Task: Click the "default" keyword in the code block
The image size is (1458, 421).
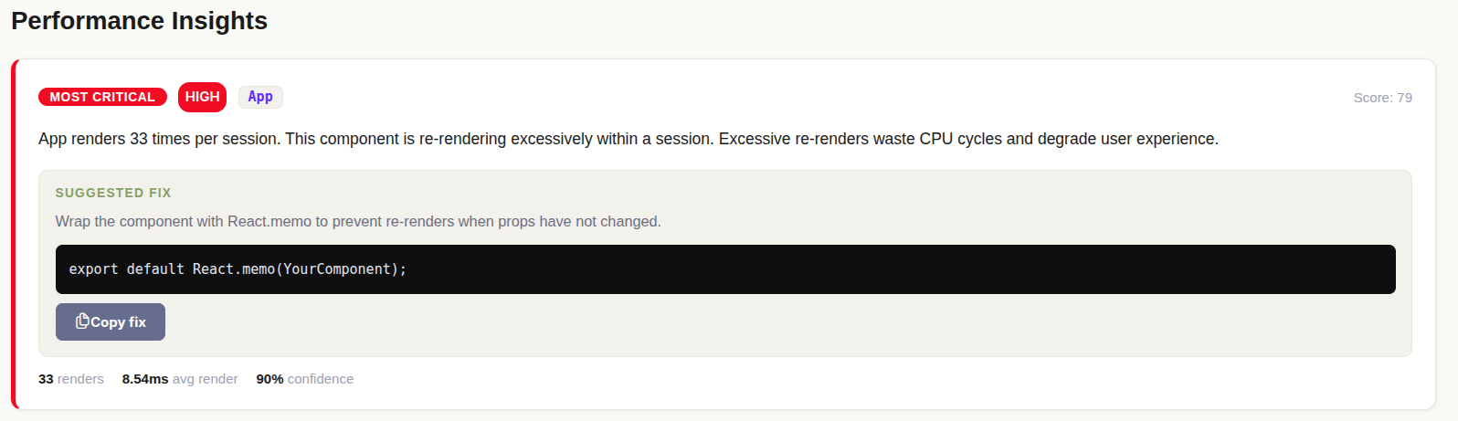Action: tap(155, 269)
